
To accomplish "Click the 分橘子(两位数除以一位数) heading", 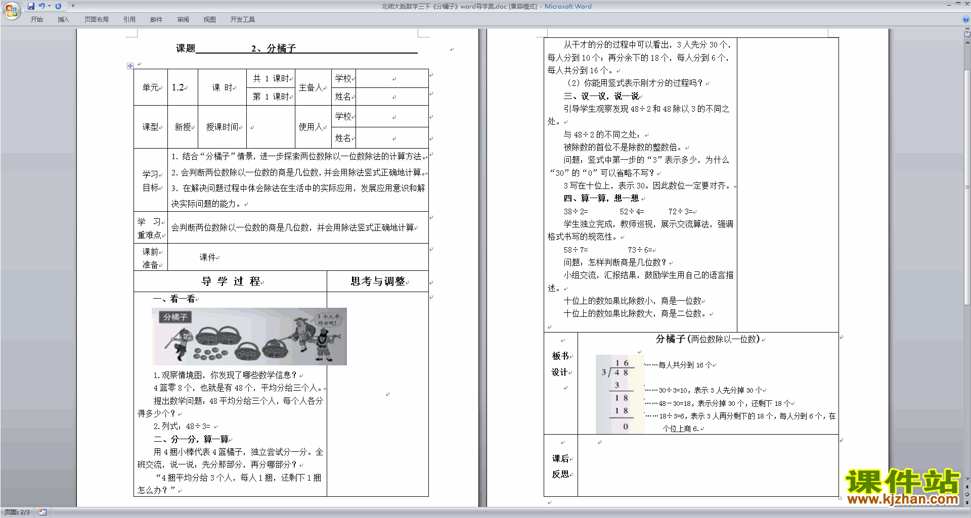I will click(708, 339).
